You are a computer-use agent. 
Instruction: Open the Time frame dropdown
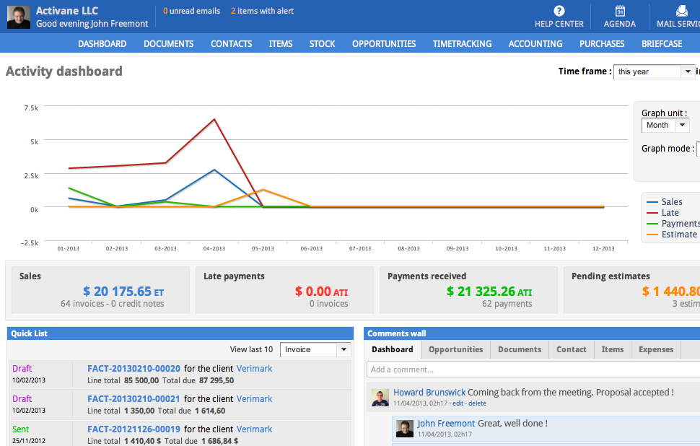pos(654,72)
